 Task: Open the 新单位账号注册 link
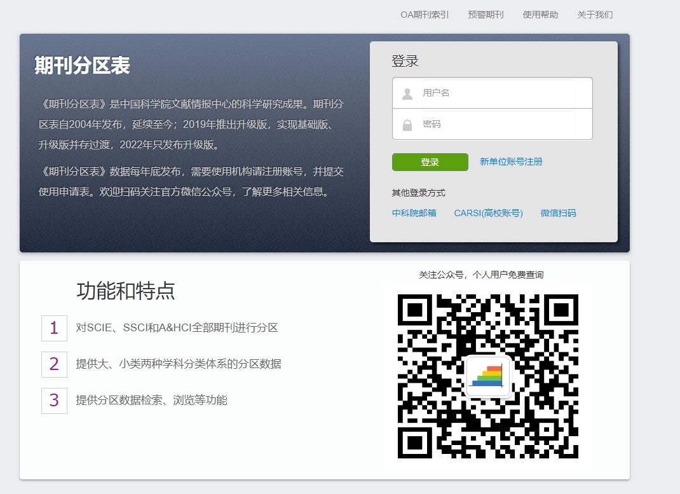click(x=511, y=161)
